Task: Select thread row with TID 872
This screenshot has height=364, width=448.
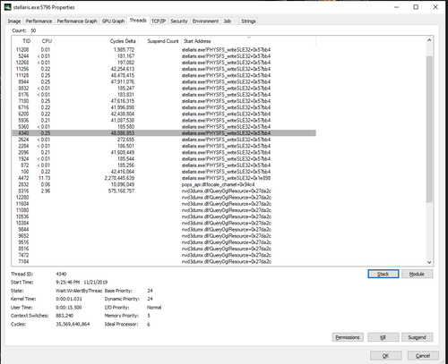Action: (164, 165)
